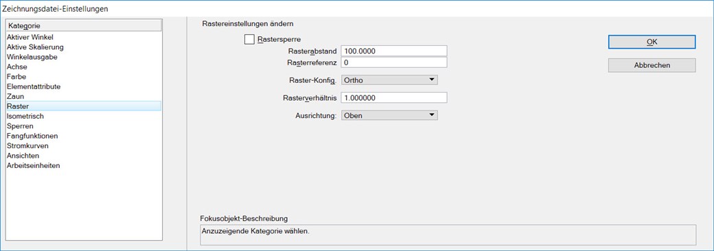Select Winkelausgabe category
This screenshot has width=714, height=251.
point(84,57)
